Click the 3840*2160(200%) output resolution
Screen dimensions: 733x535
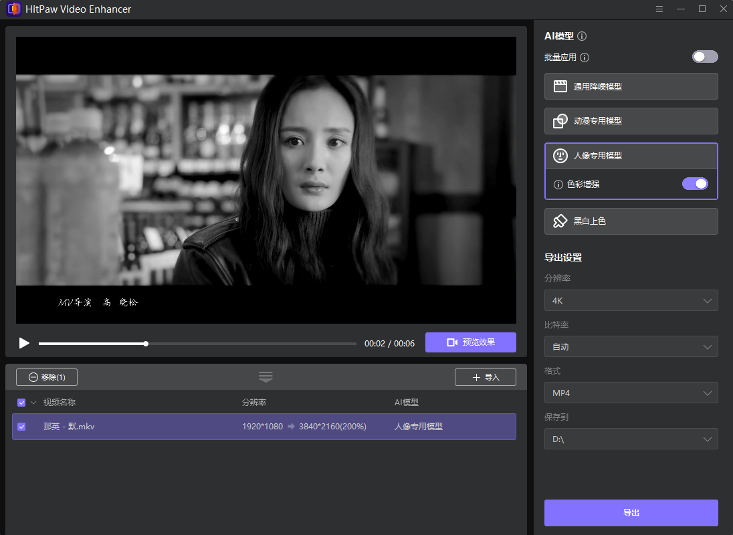coord(332,427)
